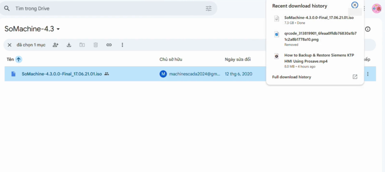Open Full download history link

[x=291, y=77]
